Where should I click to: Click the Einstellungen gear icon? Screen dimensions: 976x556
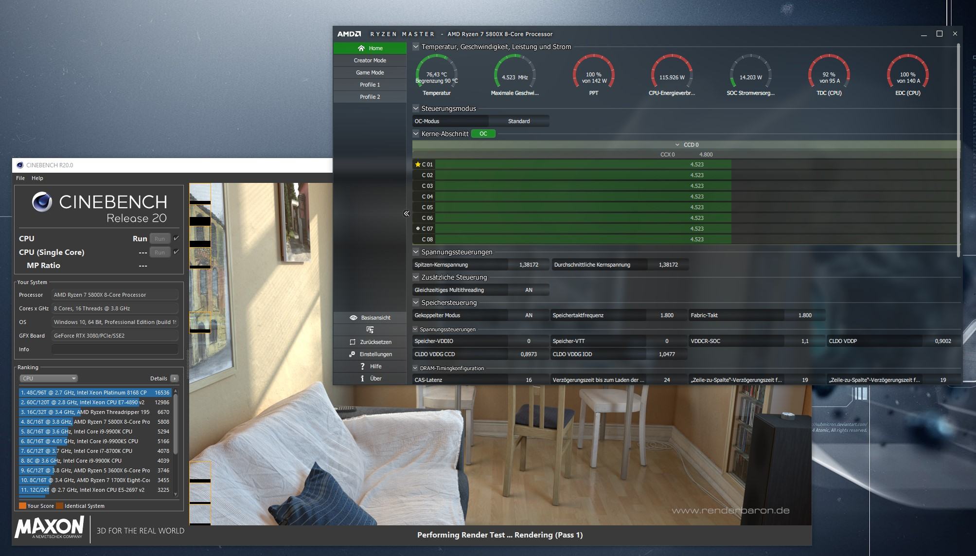click(352, 354)
